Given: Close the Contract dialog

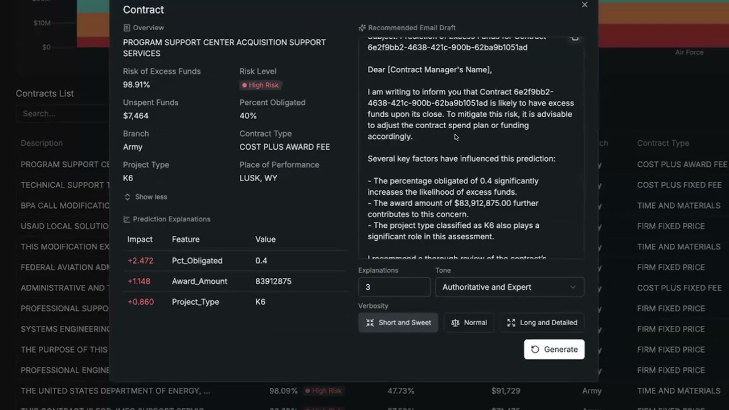Looking at the screenshot, I should (x=584, y=5).
